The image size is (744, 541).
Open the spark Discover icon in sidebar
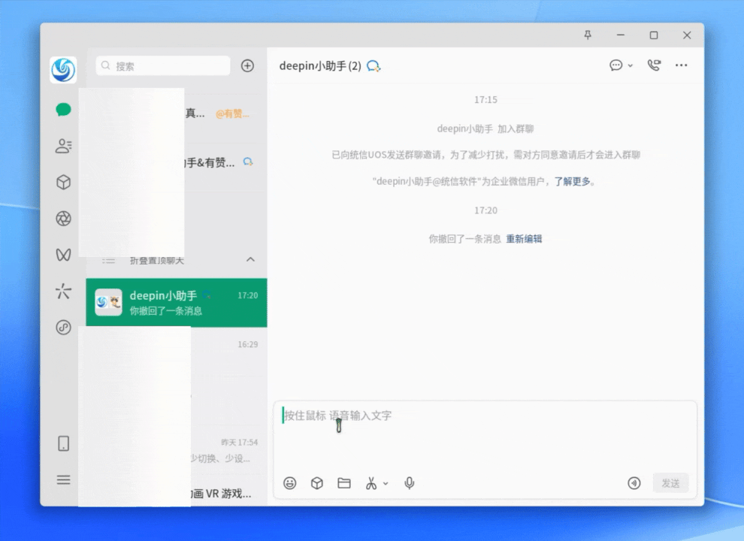click(63, 291)
